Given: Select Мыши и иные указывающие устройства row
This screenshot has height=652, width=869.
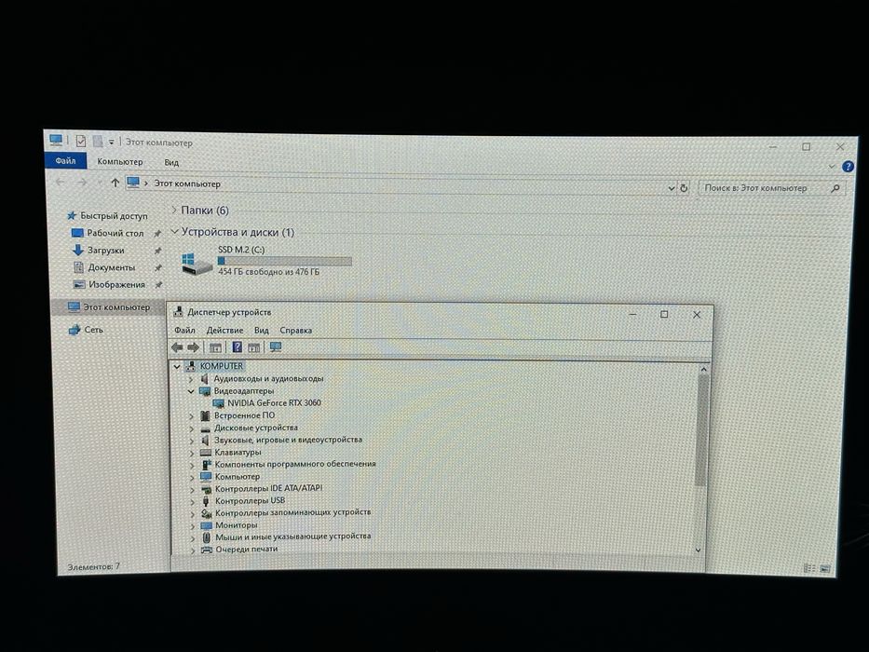Looking at the screenshot, I should coord(292,537).
